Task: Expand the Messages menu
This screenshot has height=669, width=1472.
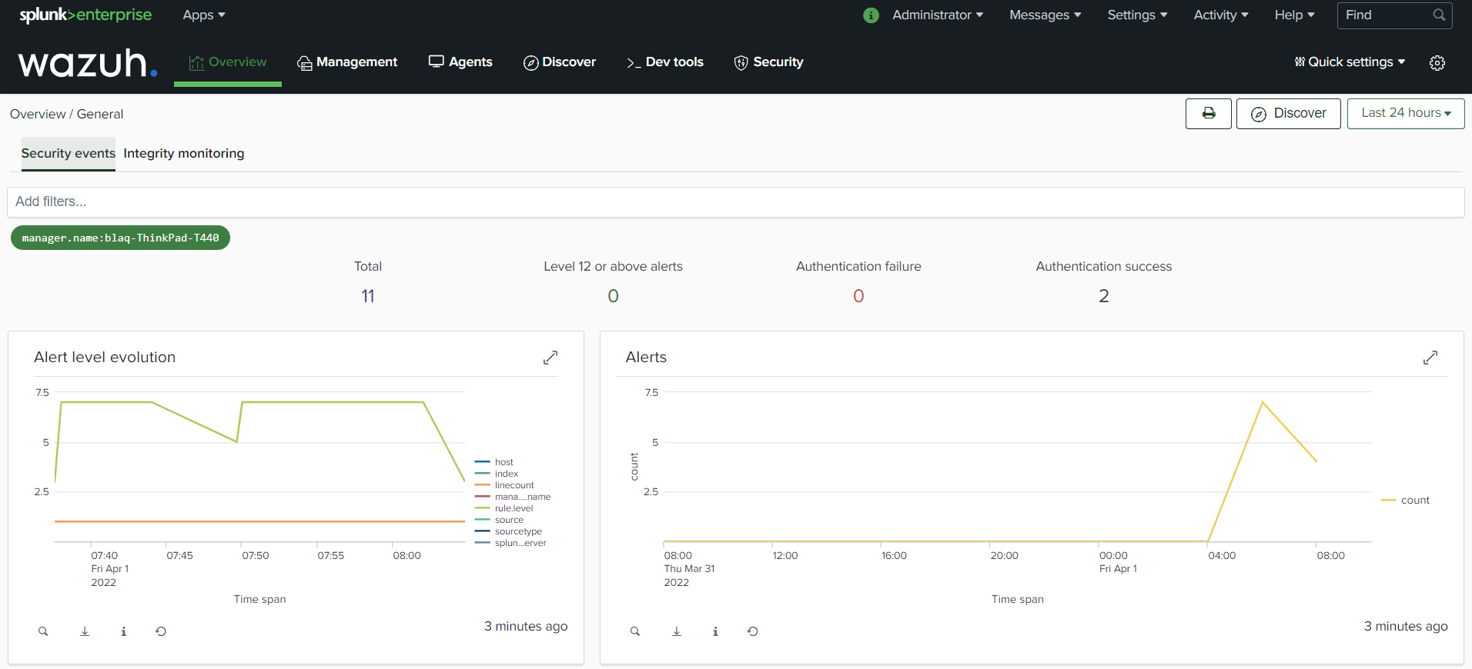Action: point(1045,15)
